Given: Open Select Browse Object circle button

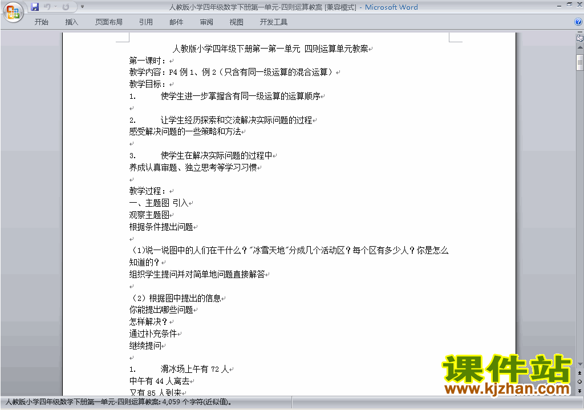Looking at the screenshot, I should (x=579, y=381).
